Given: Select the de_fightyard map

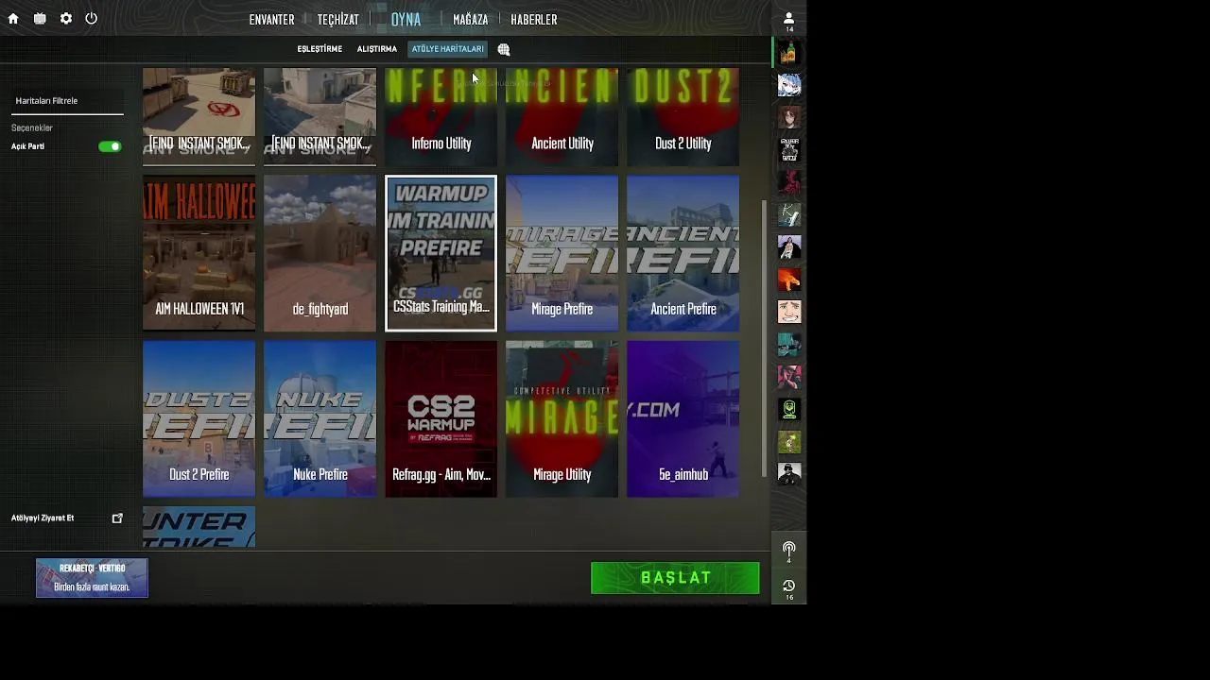Looking at the screenshot, I should coord(320,253).
